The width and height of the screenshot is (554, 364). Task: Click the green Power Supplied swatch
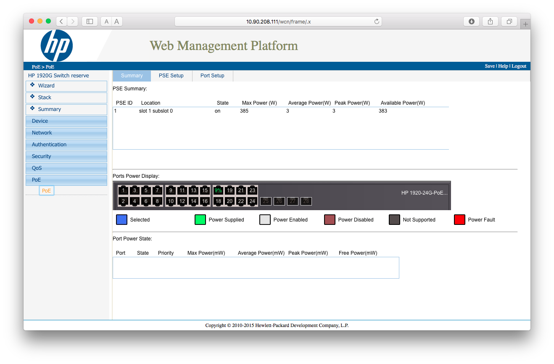coord(200,220)
